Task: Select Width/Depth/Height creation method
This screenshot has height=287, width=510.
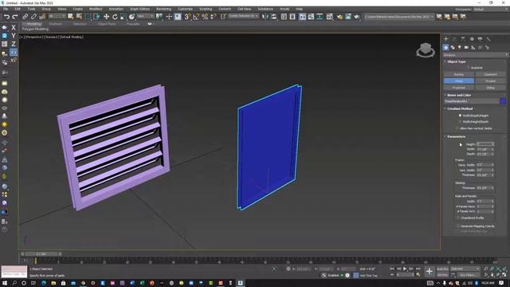Action: tap(461, 116)
